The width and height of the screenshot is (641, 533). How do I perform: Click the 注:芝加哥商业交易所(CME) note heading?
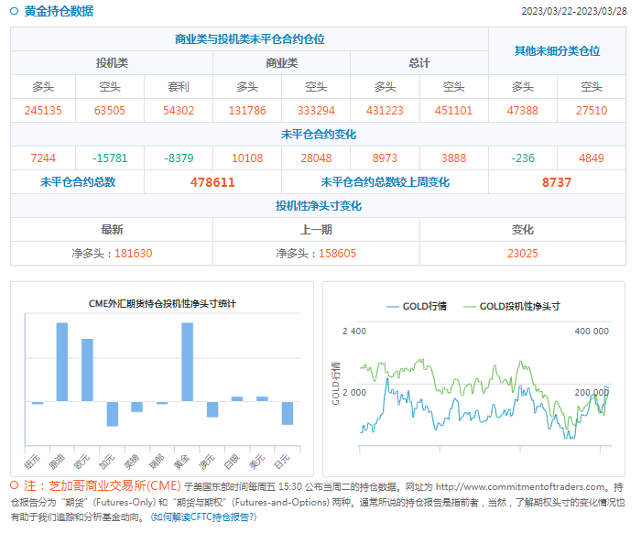click(103, 485)
